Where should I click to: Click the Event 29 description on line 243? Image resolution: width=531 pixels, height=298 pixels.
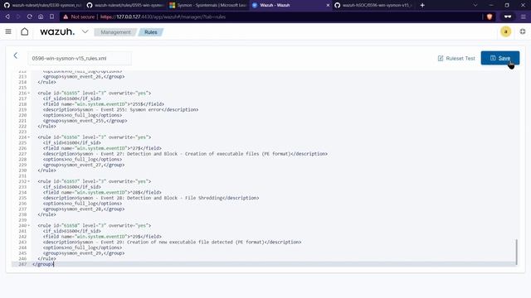172,243
